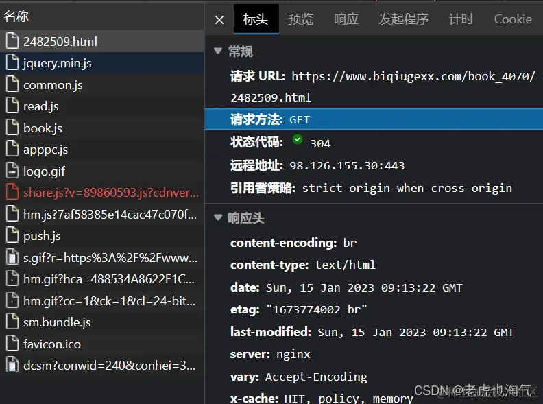This screenshot has width=543, height=404.
Task: Click icon of hm.gif?cc=1 request
Action: coord(12,300)
